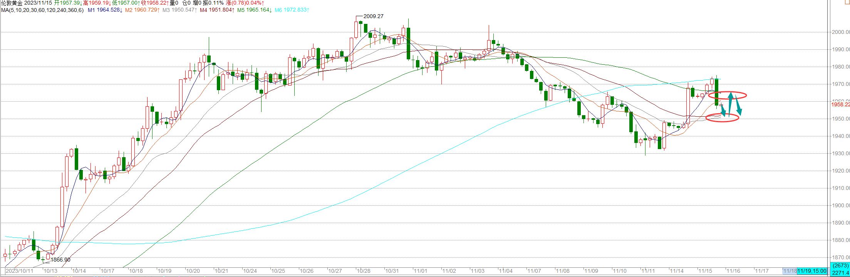Click the open interest 仓0 field

click(x=186, y=3)
